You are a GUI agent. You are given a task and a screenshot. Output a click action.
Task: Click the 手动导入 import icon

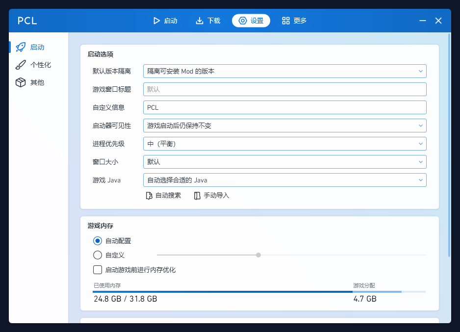pyautogui.click(x=197, y=196)
